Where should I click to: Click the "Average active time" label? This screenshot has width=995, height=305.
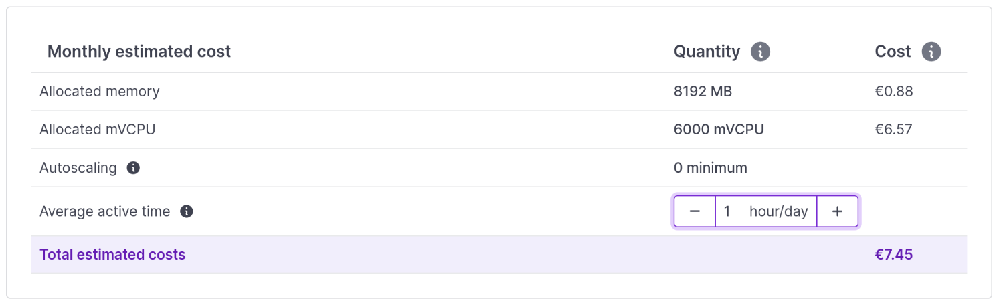click(x=105, y=212)
